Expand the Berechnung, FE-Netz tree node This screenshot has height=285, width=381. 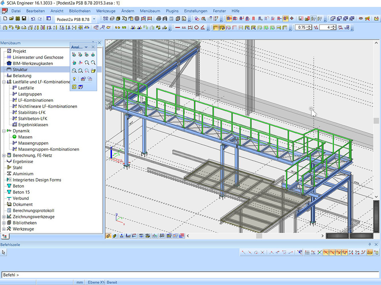click(x=4, y=156)
